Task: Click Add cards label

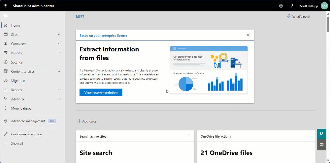Action: [x=89, y=121]
